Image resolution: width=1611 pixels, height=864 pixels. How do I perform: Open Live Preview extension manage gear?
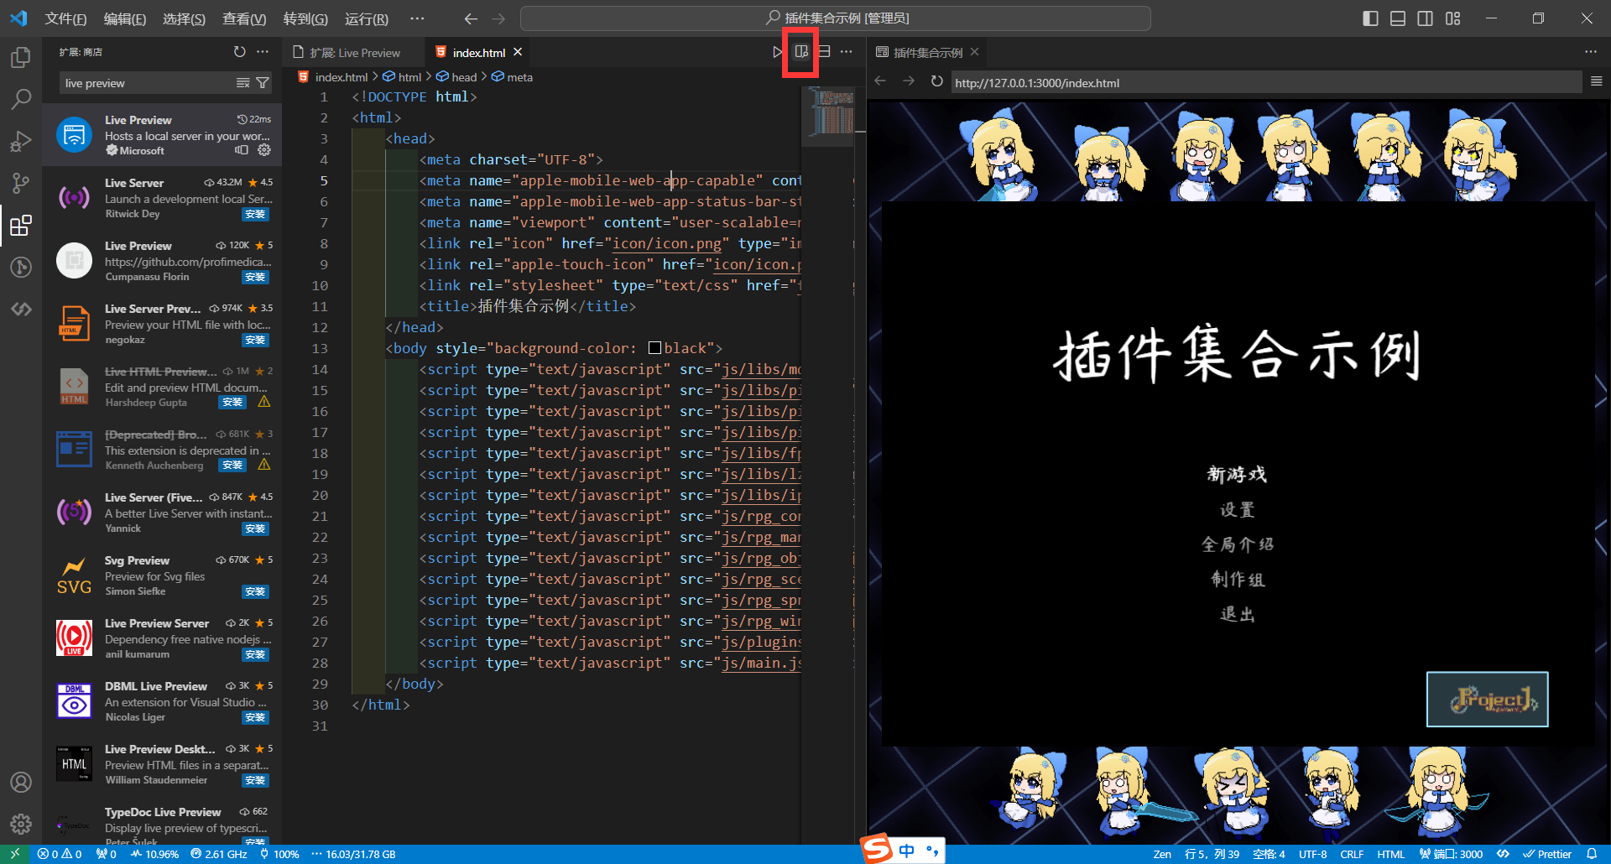(x=264, y=150)
